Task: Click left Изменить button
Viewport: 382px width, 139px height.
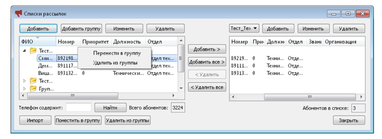Action: [124, 29]
